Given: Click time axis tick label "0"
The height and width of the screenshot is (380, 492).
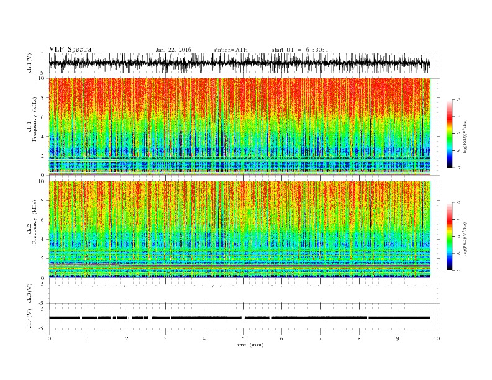Looking at the screenshot, I should click(49, 338).
